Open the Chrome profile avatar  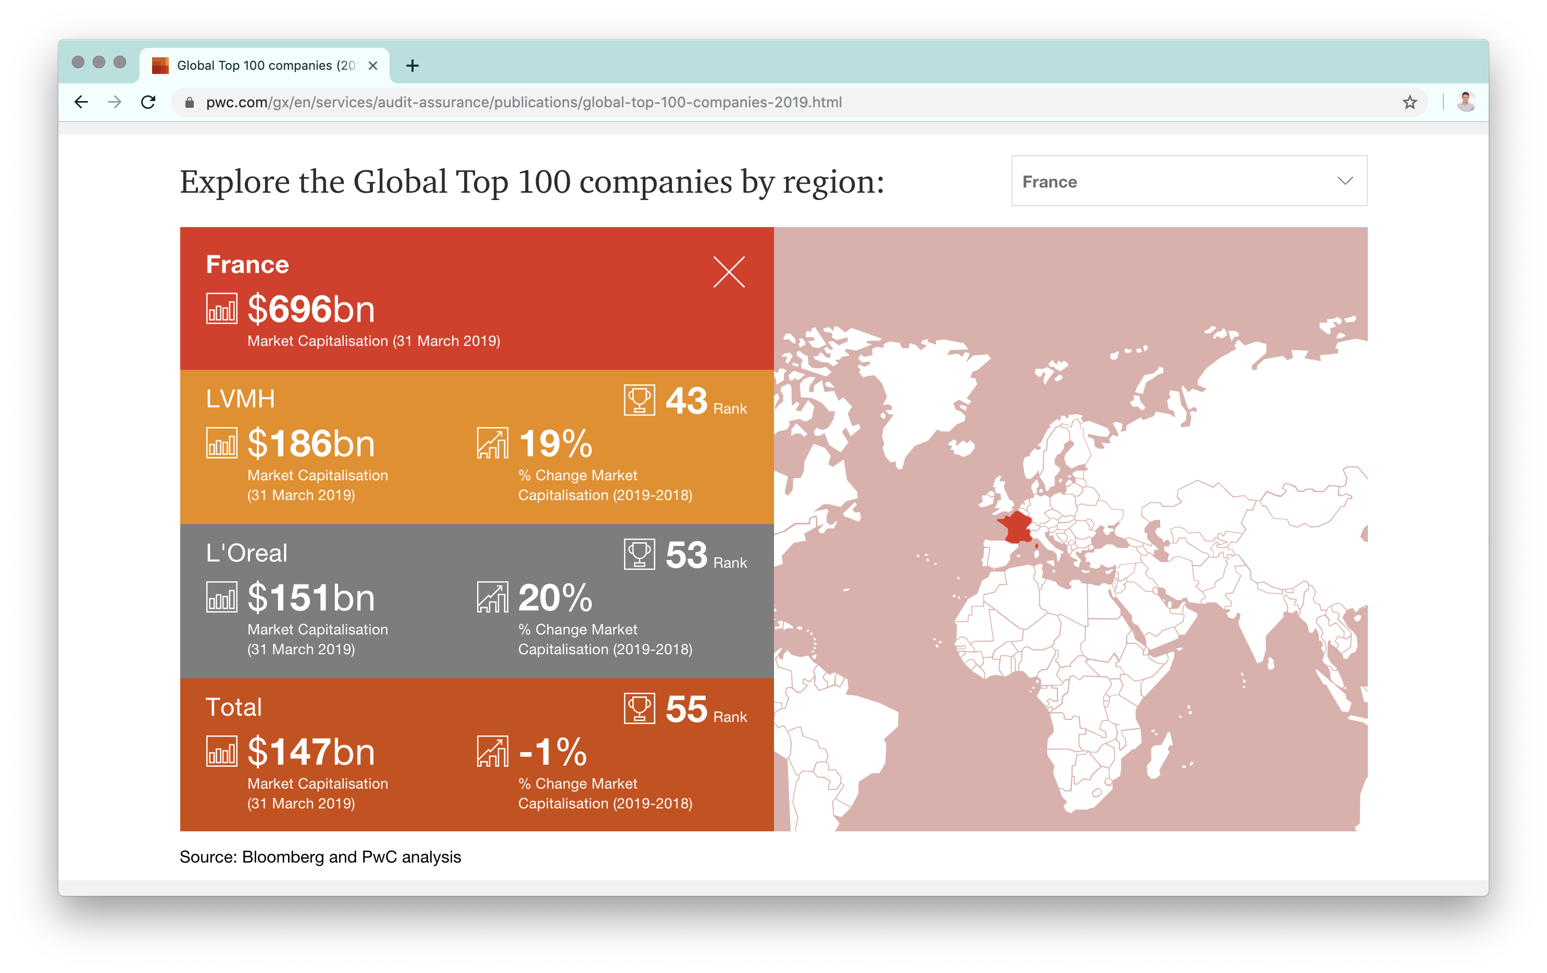coord(1466,102)
